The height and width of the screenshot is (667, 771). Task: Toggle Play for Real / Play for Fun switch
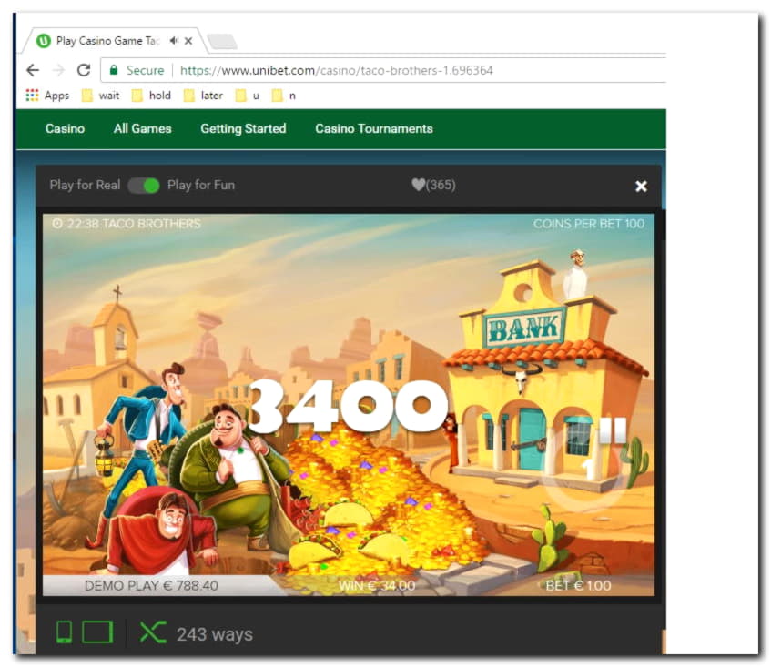[x=144, y=186]
